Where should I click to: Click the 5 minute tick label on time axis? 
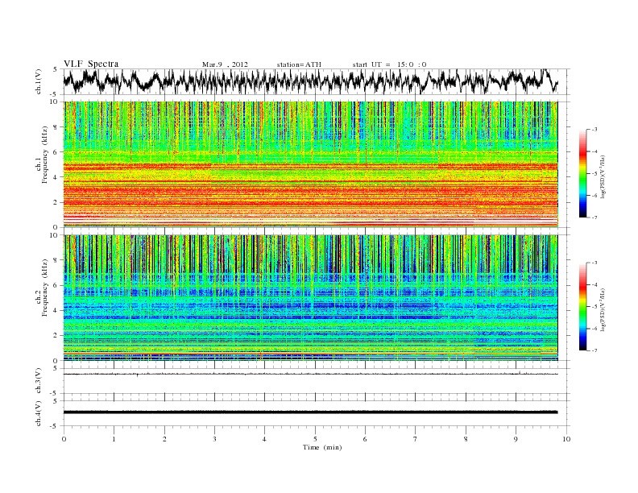coord(315,439)
